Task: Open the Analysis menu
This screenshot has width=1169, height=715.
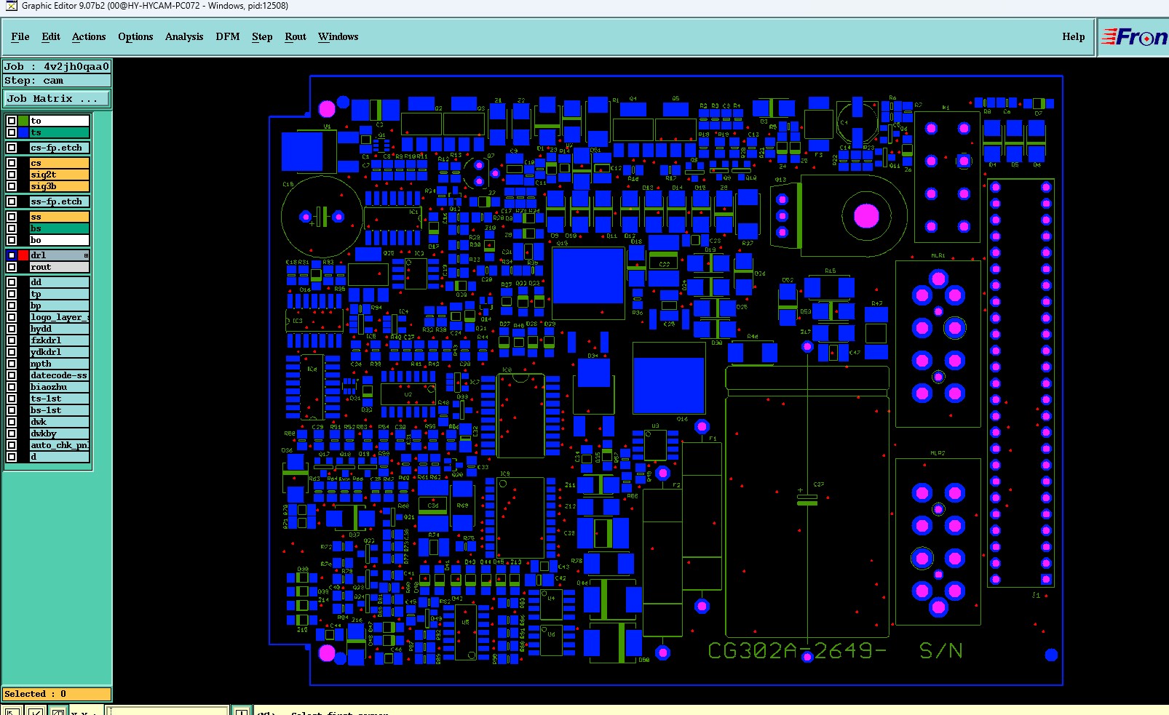Action: 184,36
